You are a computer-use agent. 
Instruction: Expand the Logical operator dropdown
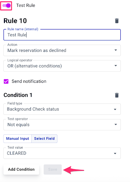[x=62, y=66]
